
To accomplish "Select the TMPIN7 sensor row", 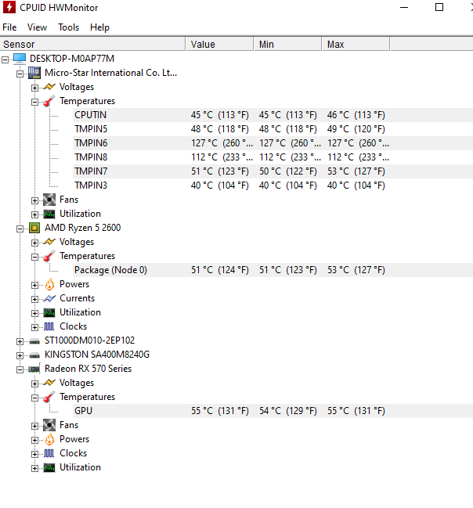I will [273, 171].
